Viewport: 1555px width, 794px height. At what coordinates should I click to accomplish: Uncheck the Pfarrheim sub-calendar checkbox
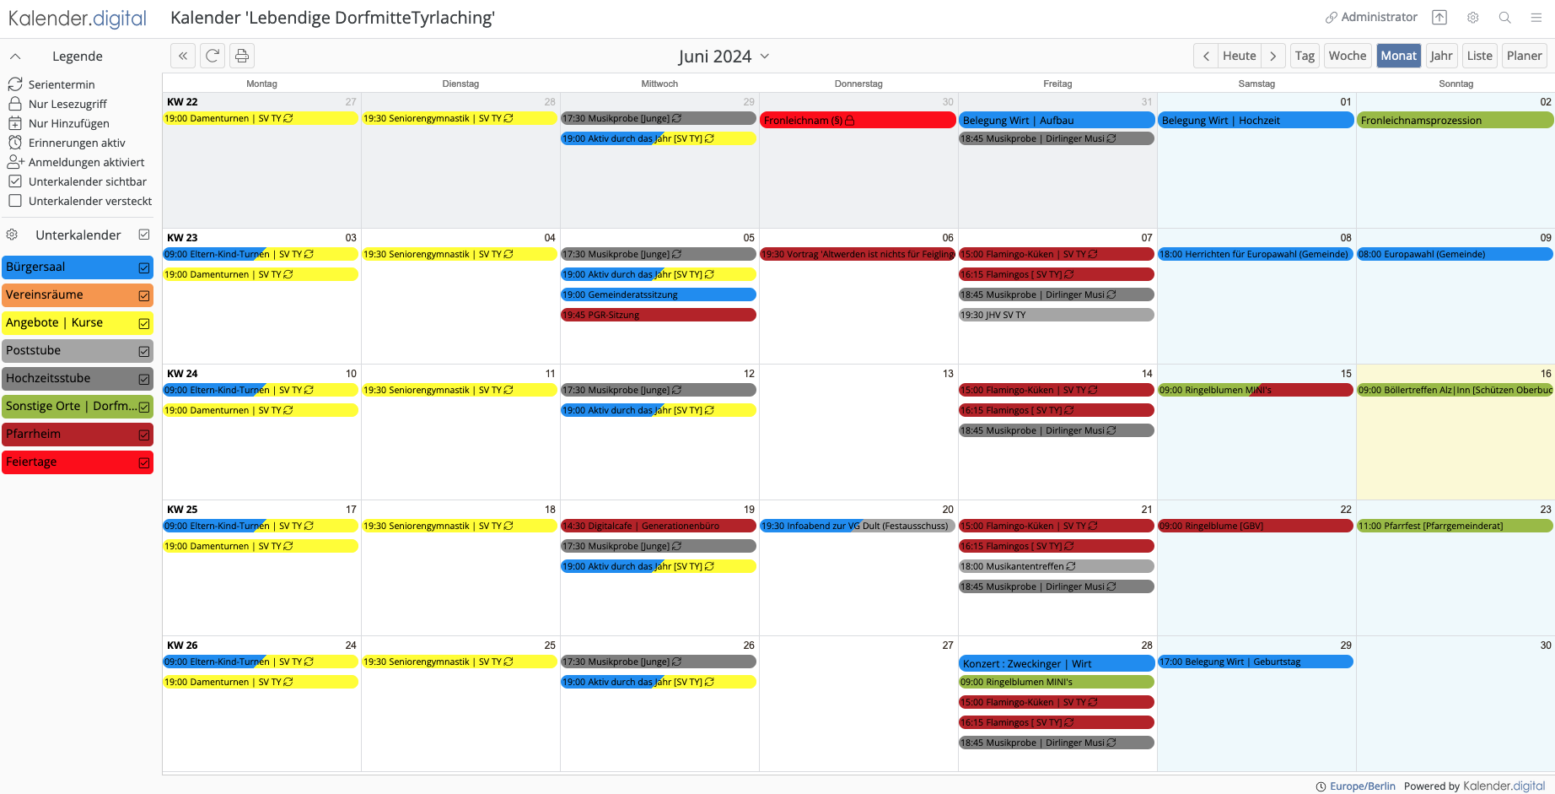(144, 435)
